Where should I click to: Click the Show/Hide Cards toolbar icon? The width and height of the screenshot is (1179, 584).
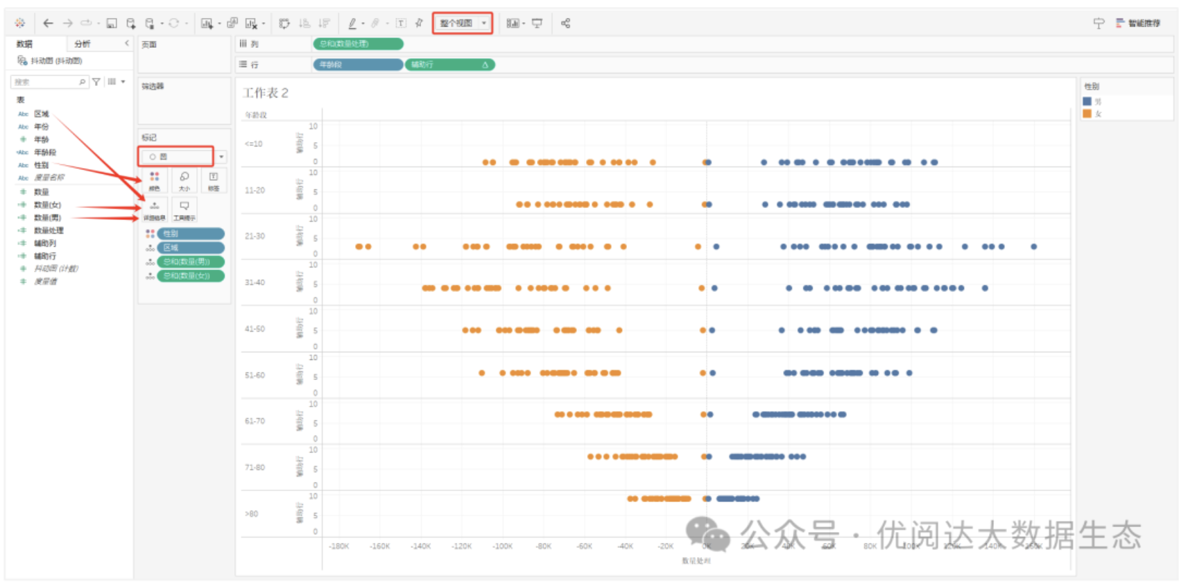pos(513,24)
